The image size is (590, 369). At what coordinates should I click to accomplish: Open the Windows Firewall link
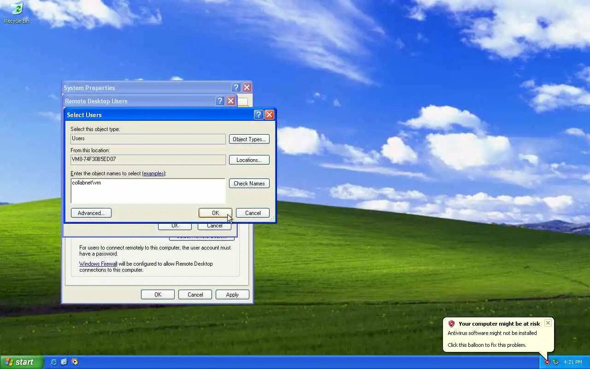pyautogui.click(x=98, y=264)
